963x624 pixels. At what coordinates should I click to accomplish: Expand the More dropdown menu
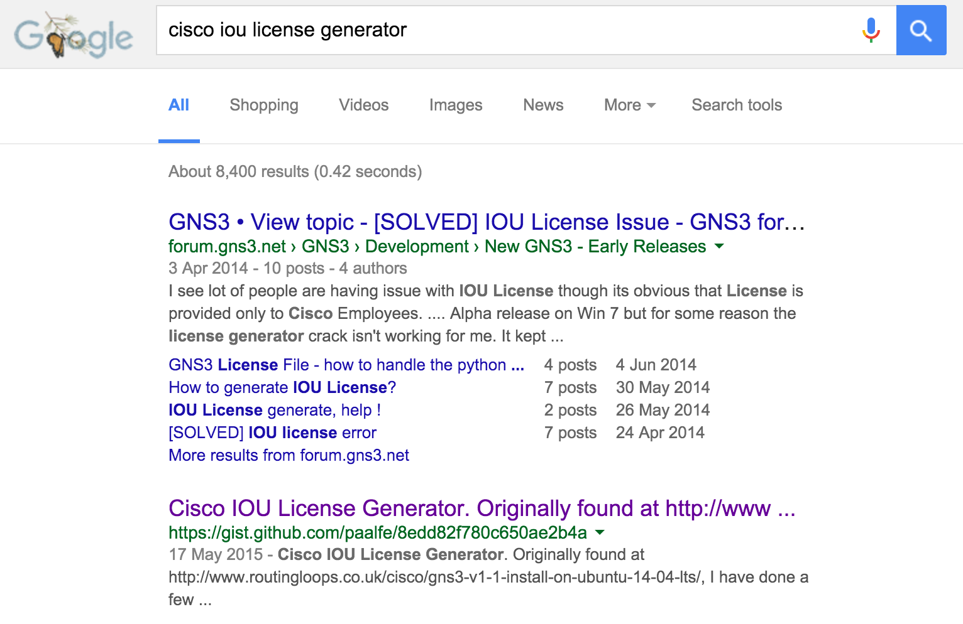[629, 105]
